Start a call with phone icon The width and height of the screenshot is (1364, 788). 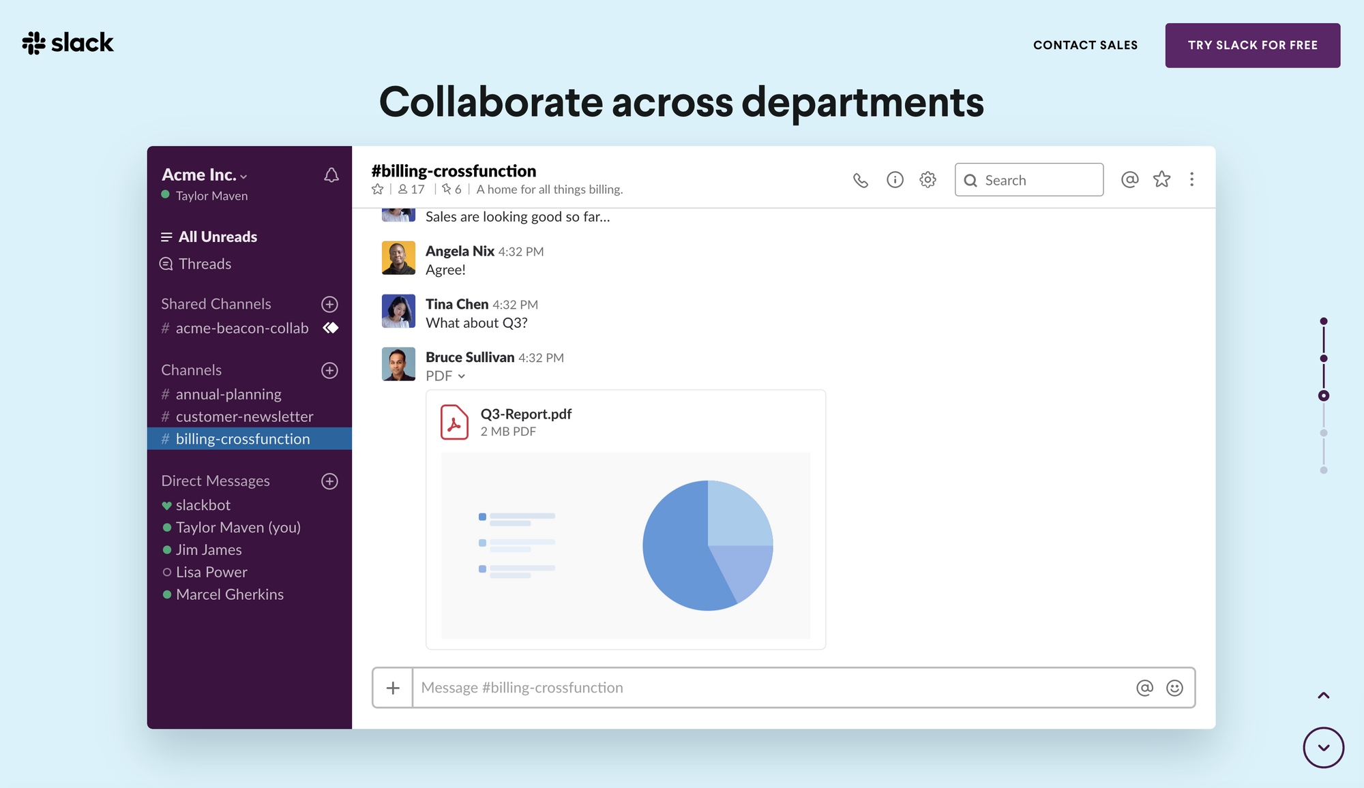tap(860, 180)
